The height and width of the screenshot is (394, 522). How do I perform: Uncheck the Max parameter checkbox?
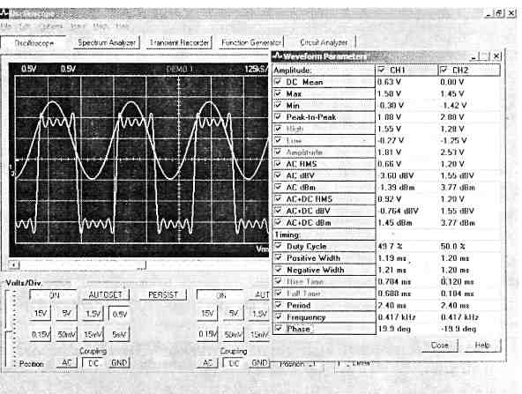click(x=279, y=93)
